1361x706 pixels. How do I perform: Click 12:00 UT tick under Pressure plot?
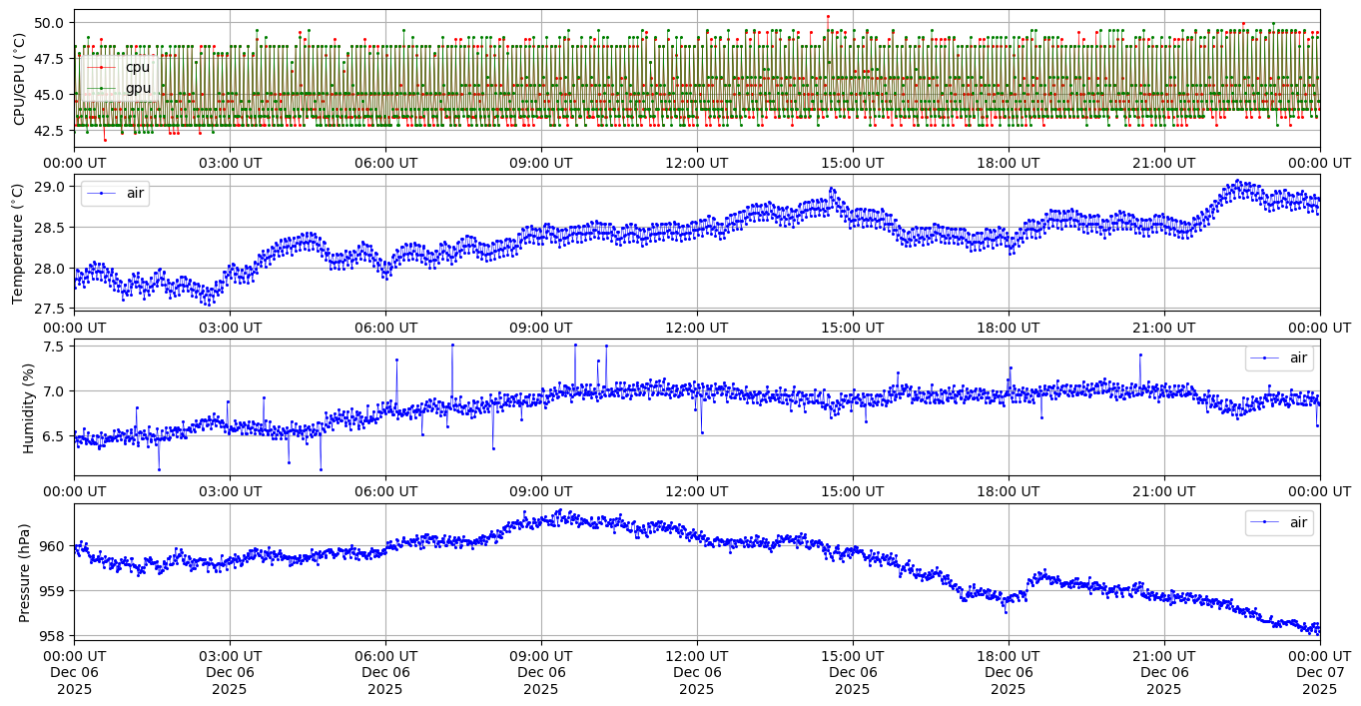(696, 655)
